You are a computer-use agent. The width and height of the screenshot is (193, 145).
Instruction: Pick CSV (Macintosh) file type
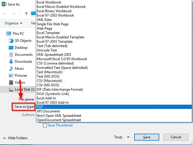[x=114, y=81]
